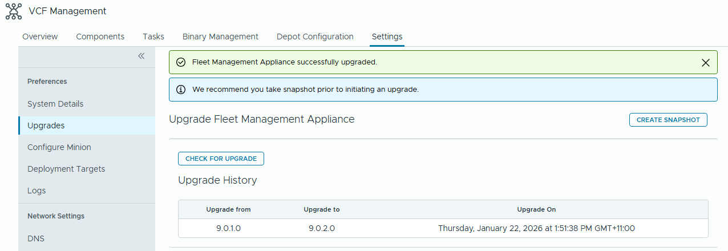Click the VCF Management logo icon
Viewport: 728px width, 251px height.
[x=14, y=11]
